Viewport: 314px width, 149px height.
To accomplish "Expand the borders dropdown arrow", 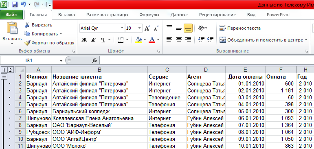I will coord(127,40).
